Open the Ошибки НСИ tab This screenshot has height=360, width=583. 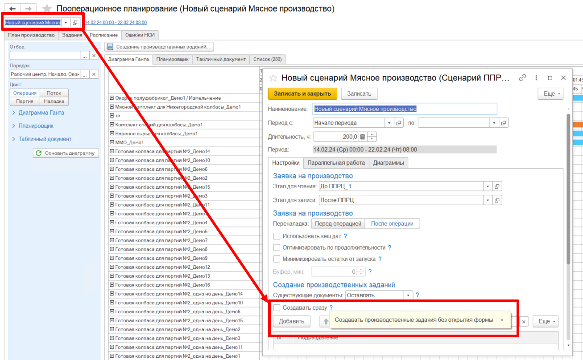click(x=140, y=35)
